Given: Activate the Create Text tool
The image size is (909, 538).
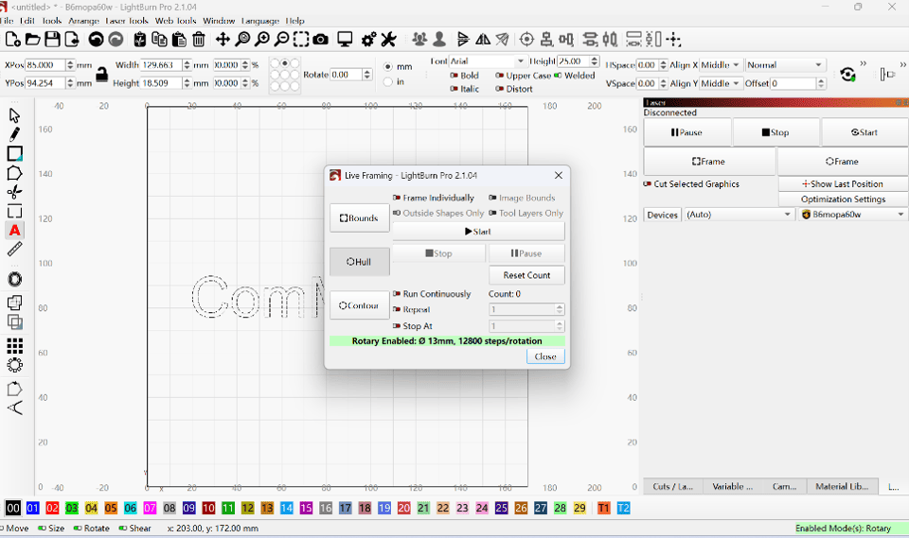Looking at the screenshot, I should [x=14, y=231].
